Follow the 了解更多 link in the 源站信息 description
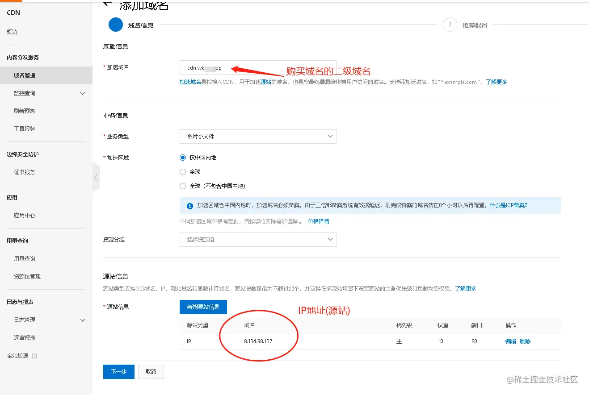The image size is (589, 395). pyautogui.click(x=466, y=289)
